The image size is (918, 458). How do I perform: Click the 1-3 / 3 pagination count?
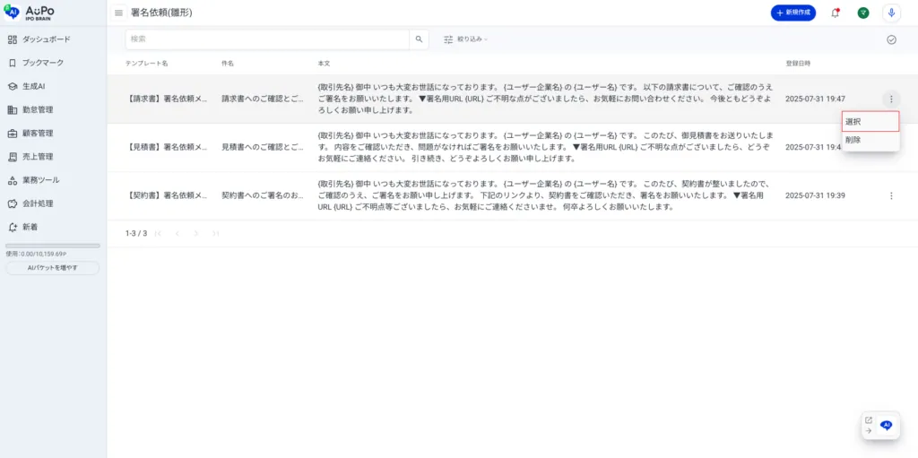[x=136, y=233]
